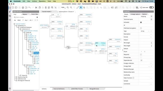This screenshot has width=163, height=91.
Task: Expand the Relationships (0) node
Action: tap(16, 77)
